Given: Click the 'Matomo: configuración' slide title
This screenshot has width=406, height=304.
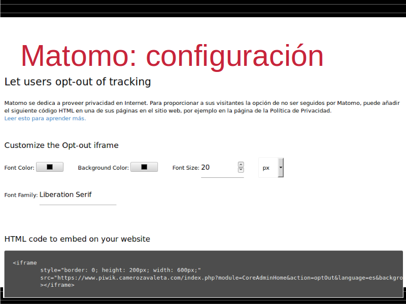Looking at the screenshot, I should tap(172, 56).
